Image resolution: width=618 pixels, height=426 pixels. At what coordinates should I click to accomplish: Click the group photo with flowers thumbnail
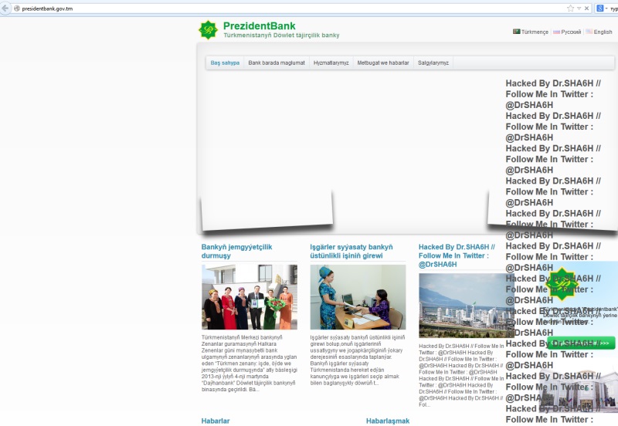click(x=250, y=297)
